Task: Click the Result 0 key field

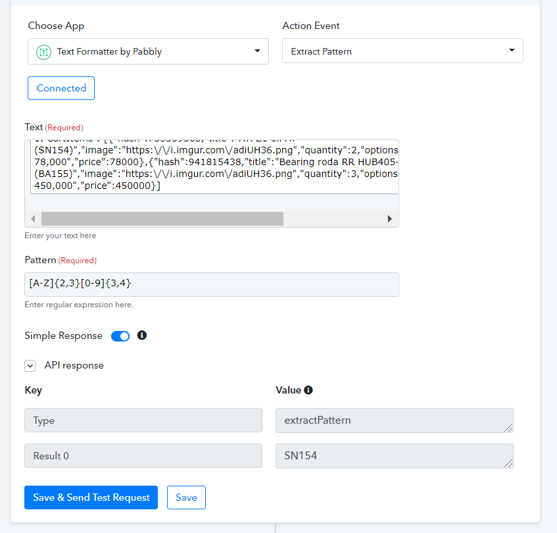Action: click(x=143, y=455)
